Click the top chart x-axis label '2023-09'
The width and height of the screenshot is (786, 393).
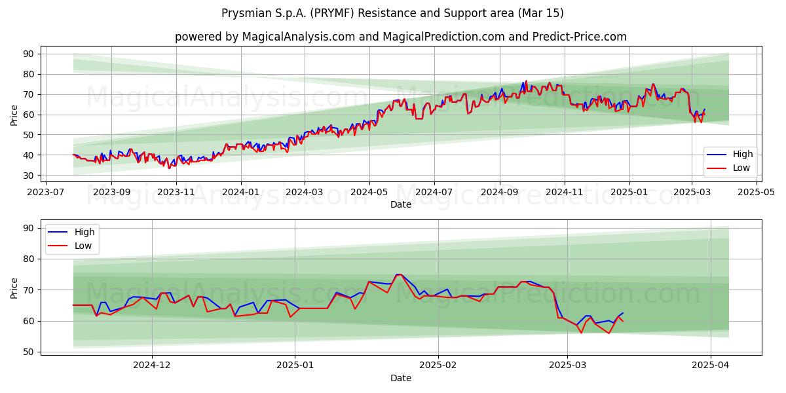(x=111, y=193)
